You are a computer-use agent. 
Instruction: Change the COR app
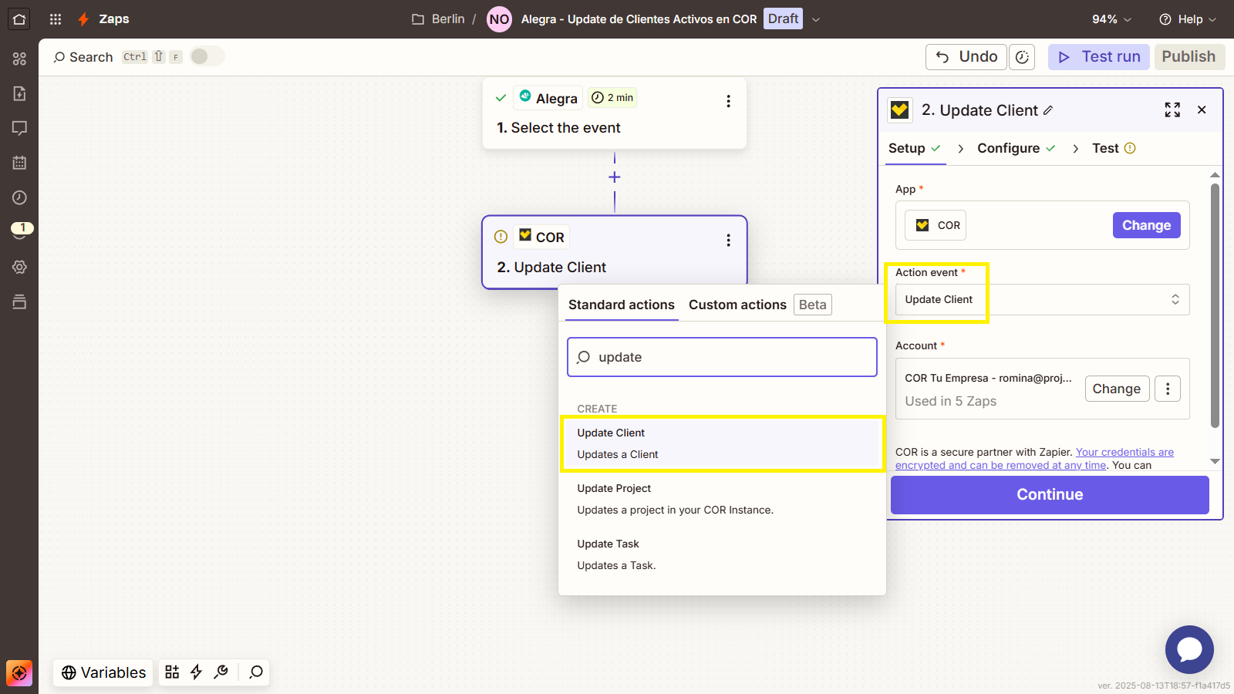click(1146, 225)
